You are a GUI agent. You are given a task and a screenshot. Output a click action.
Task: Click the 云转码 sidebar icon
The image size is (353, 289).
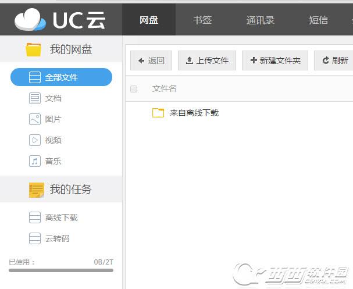click(35, 238)
